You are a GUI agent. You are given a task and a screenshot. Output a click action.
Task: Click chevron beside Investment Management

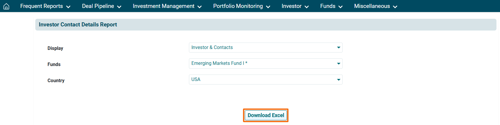[200, 7]
